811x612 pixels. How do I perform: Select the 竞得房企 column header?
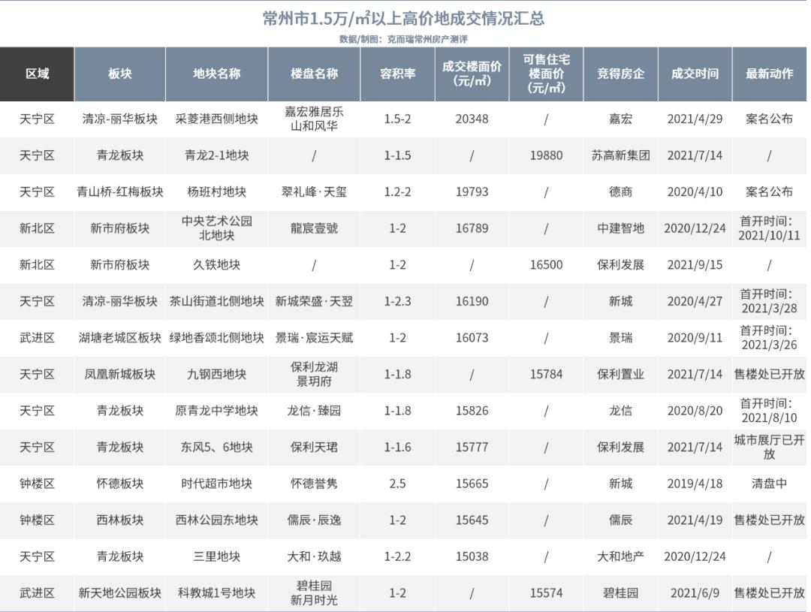[x=618, y=73]
